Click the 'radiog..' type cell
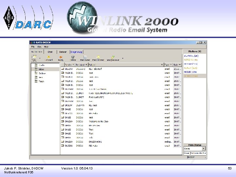The width and height of the screenshot is (236, 177). 168,142
